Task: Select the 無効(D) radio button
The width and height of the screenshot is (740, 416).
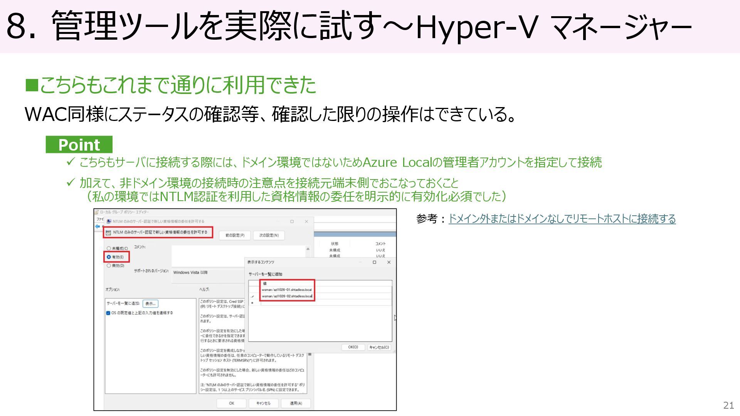Action: [109, 265]
